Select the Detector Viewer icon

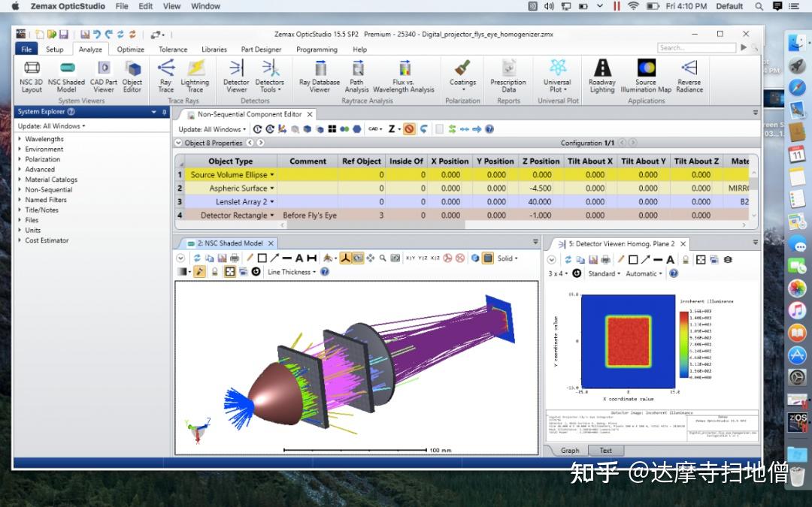237,75
